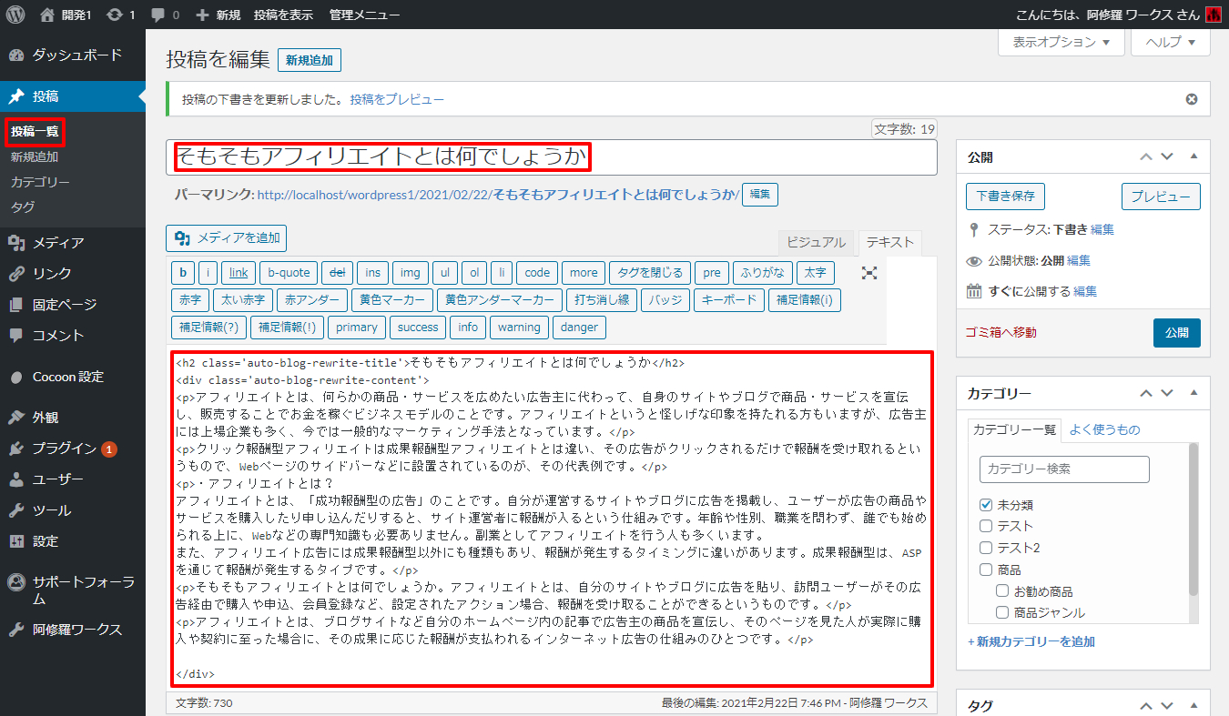1229x716 pixels.
Task: Open 管理メニュー in admin bar
Action: click(364, 15)
